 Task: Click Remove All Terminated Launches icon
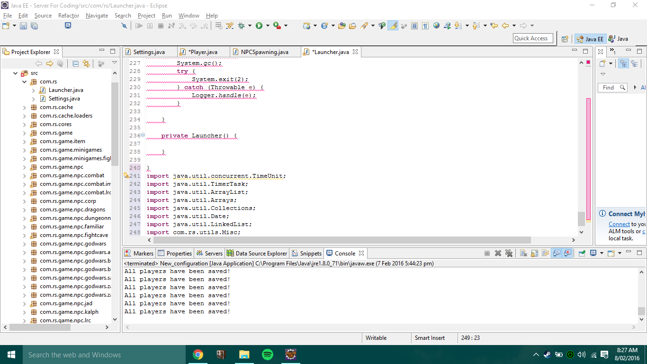[509, 254]
